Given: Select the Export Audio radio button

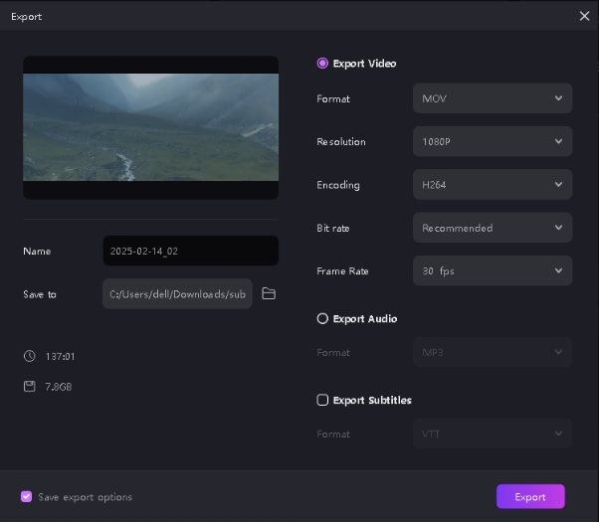Looking at the screenshot, I should coord(322,318).
